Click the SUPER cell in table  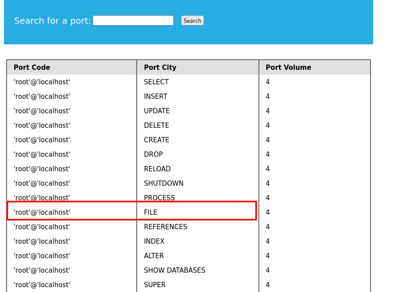tap(155, 285)
